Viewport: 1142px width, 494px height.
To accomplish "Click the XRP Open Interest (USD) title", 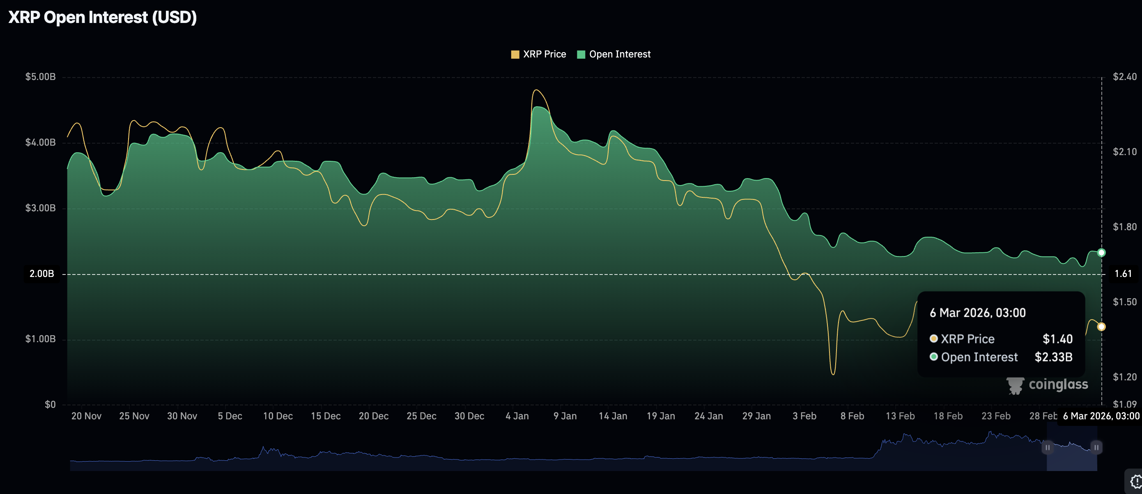I will pos(102,17).
